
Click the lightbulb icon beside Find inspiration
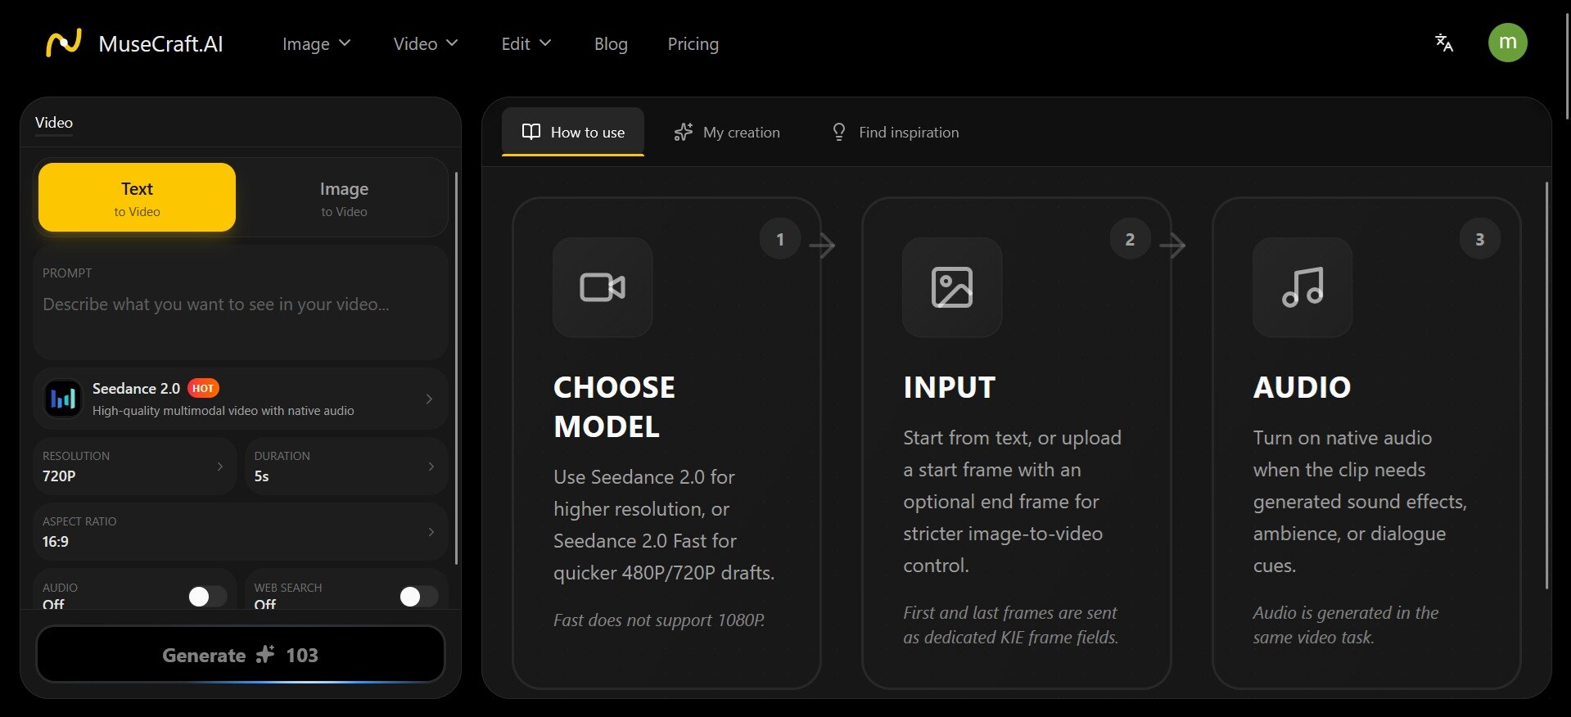pos(838,132)
